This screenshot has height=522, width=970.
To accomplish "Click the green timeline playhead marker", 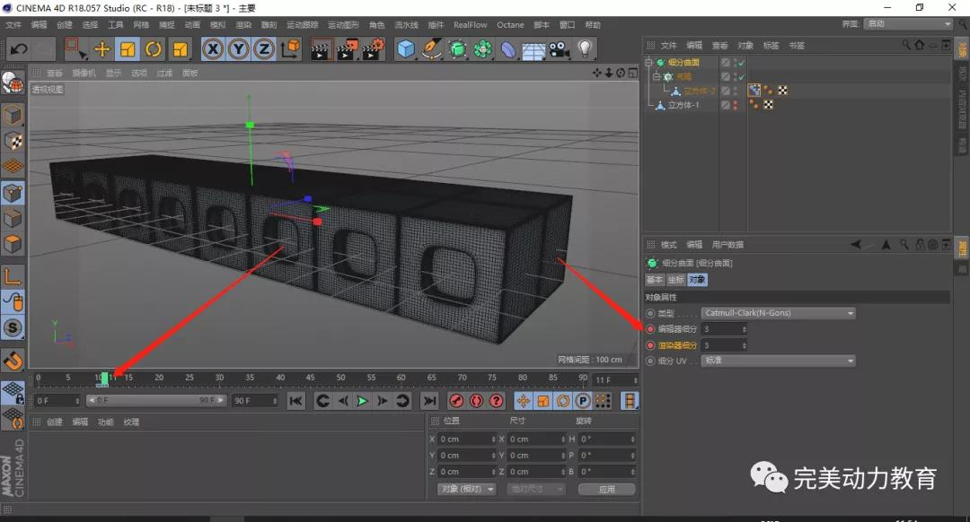I will point(105,378).
